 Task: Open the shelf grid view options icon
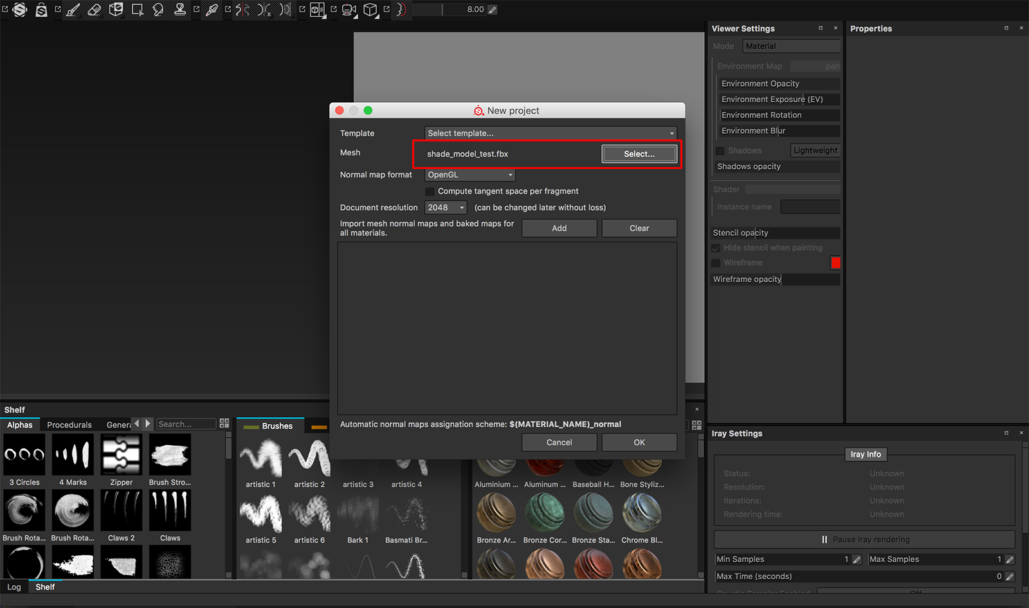[224, 423]
